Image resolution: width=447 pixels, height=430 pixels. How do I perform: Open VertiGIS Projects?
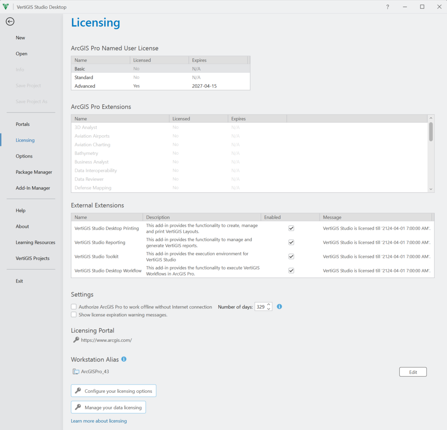(33, 258)
